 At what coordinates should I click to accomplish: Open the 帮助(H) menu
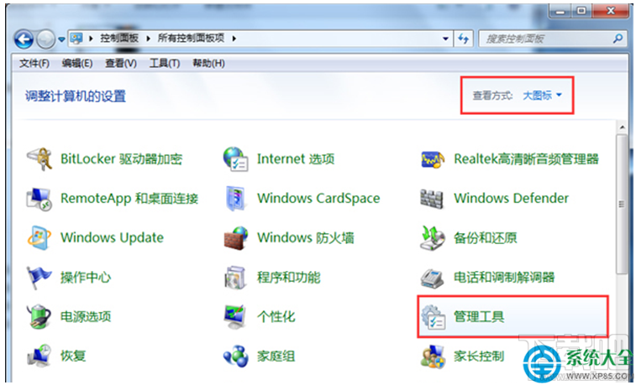tap(208, 63)
